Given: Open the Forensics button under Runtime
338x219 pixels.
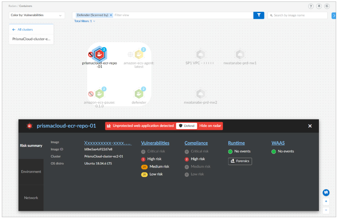Looking at the screenshot, I should [x=240, y=161].
